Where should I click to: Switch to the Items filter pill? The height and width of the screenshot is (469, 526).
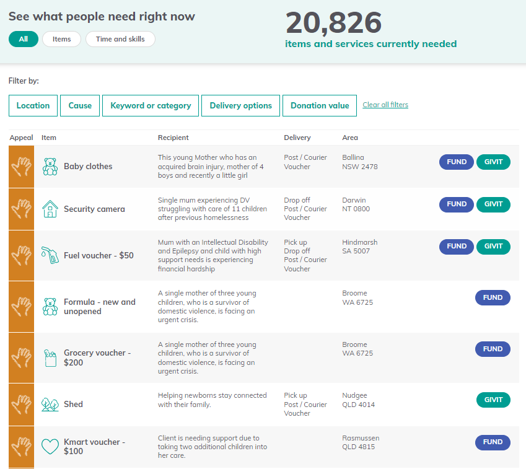point(62,39)
